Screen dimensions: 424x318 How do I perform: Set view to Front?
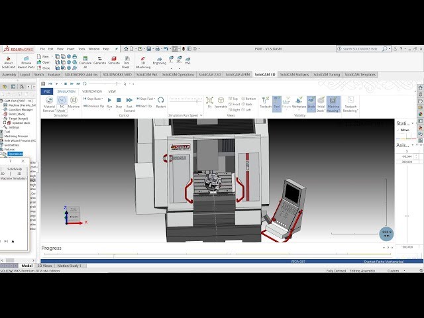pos(234,104)
